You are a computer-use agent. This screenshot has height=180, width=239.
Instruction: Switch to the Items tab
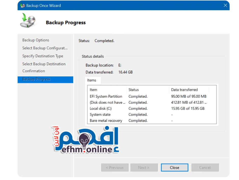click(92, 80)
